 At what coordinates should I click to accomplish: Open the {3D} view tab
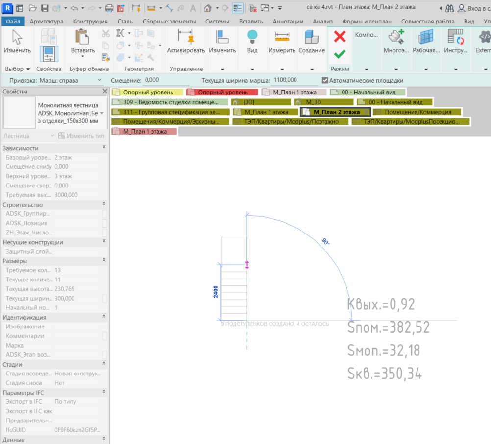tap(261, 102)
